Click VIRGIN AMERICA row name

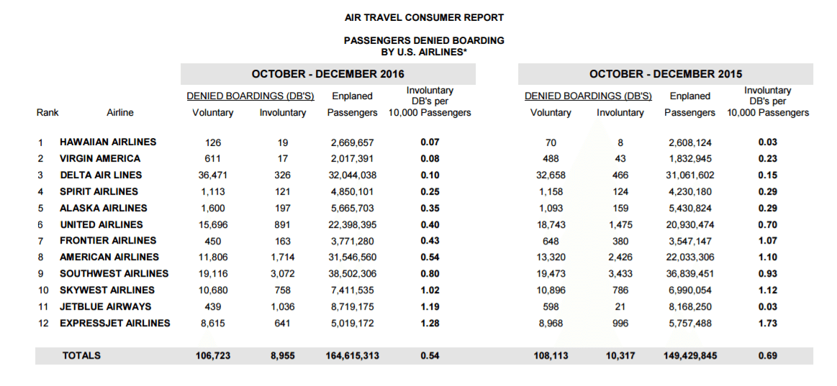[100, 158]
